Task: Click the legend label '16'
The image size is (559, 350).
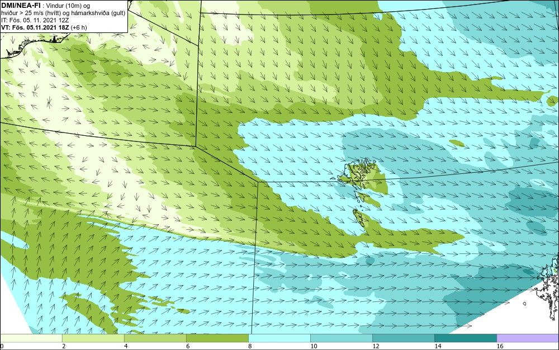Action: pyautogui.click(x=500, y=346)
